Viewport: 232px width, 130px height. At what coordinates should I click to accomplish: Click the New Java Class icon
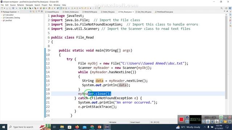coord(43,8)
